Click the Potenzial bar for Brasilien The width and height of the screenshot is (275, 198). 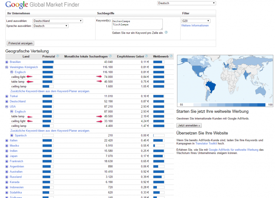coord(48,62)
